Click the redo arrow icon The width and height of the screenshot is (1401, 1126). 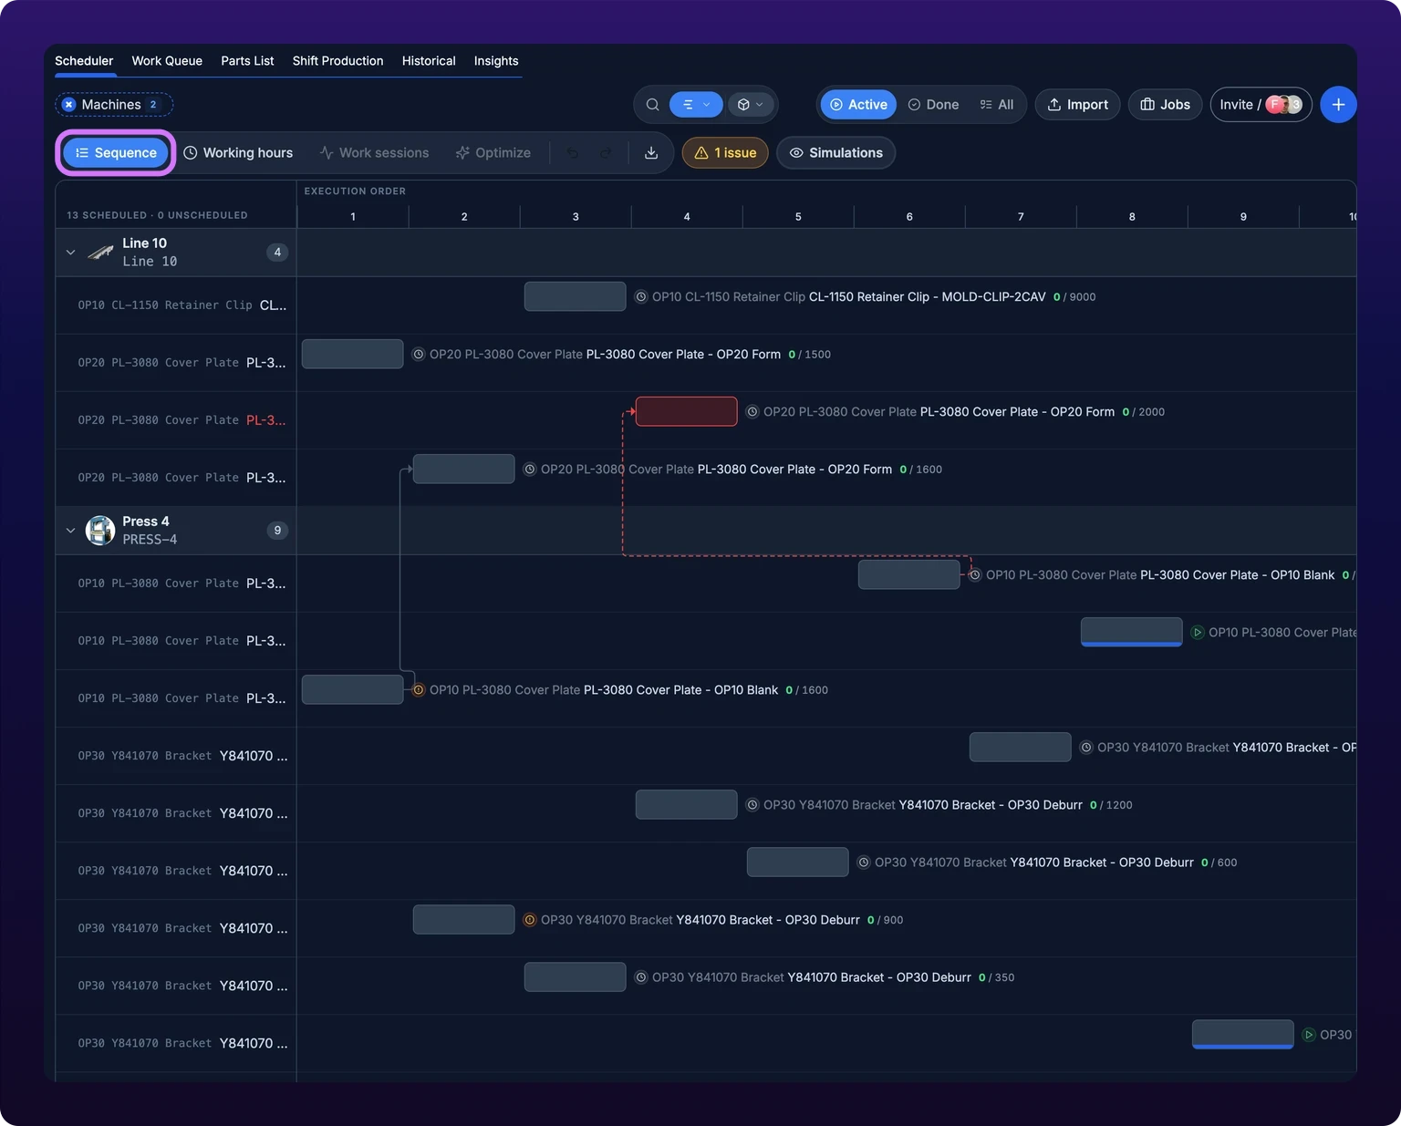pyautogui.click(x=606, y=153)
